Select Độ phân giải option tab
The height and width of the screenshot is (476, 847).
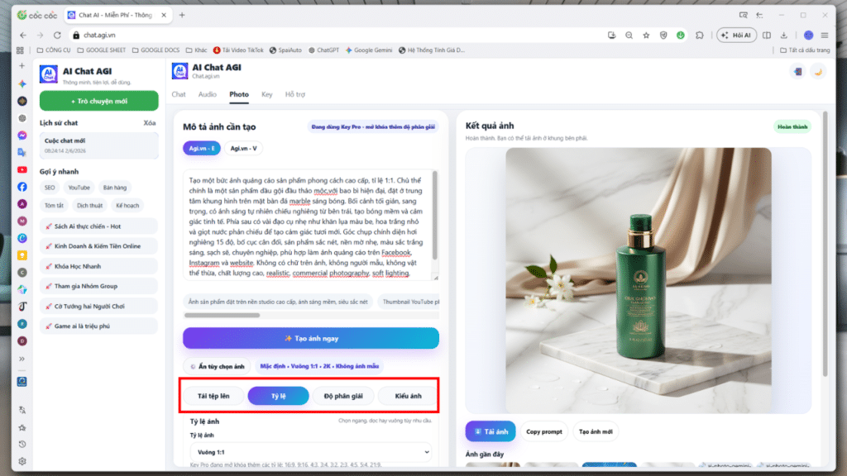tap(343, 396)
